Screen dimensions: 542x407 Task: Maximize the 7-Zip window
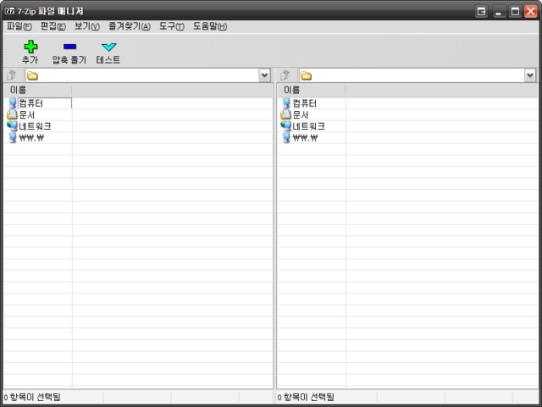click(x=515, y=11)
